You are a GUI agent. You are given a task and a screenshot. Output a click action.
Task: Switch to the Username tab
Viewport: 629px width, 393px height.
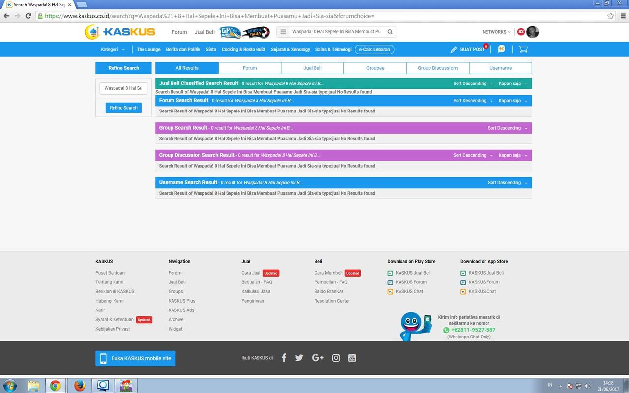[501, 68]
